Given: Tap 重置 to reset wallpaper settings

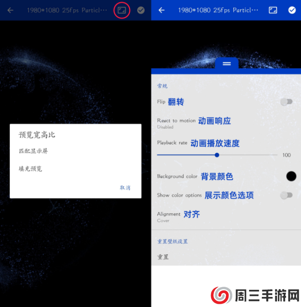Looking at the screenshot, I should tap(163, 257).
